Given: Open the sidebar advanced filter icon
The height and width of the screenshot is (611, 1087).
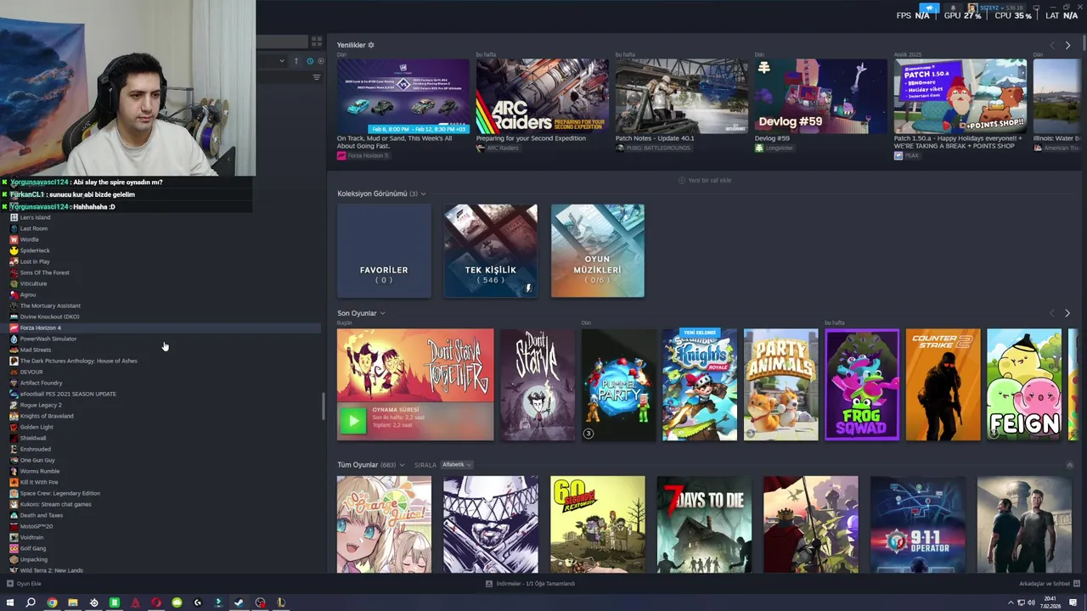Looking at the screenshot, I should [317, 77].
